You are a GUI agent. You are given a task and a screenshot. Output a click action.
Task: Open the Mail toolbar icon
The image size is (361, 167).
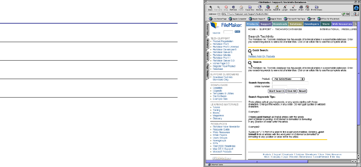307,7
